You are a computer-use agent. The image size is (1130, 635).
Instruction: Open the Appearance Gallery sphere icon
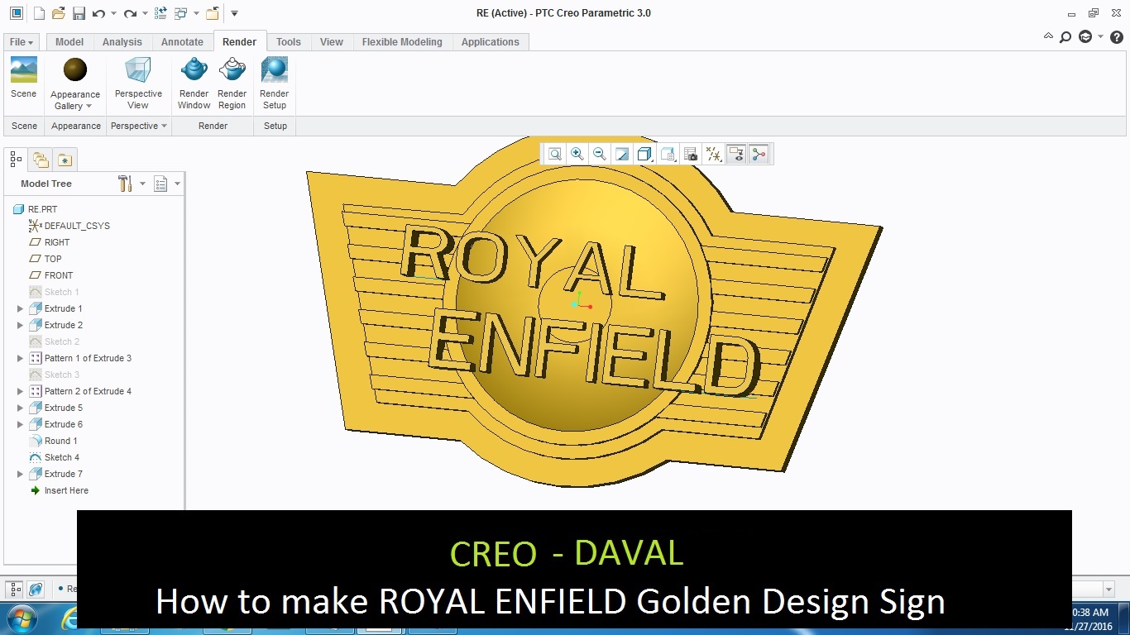[75, 70]
